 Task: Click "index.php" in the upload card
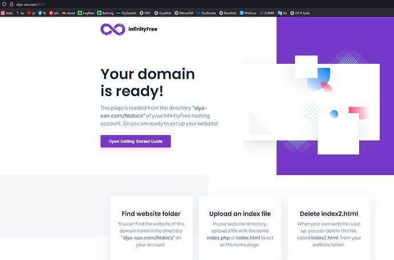[218, 238]
